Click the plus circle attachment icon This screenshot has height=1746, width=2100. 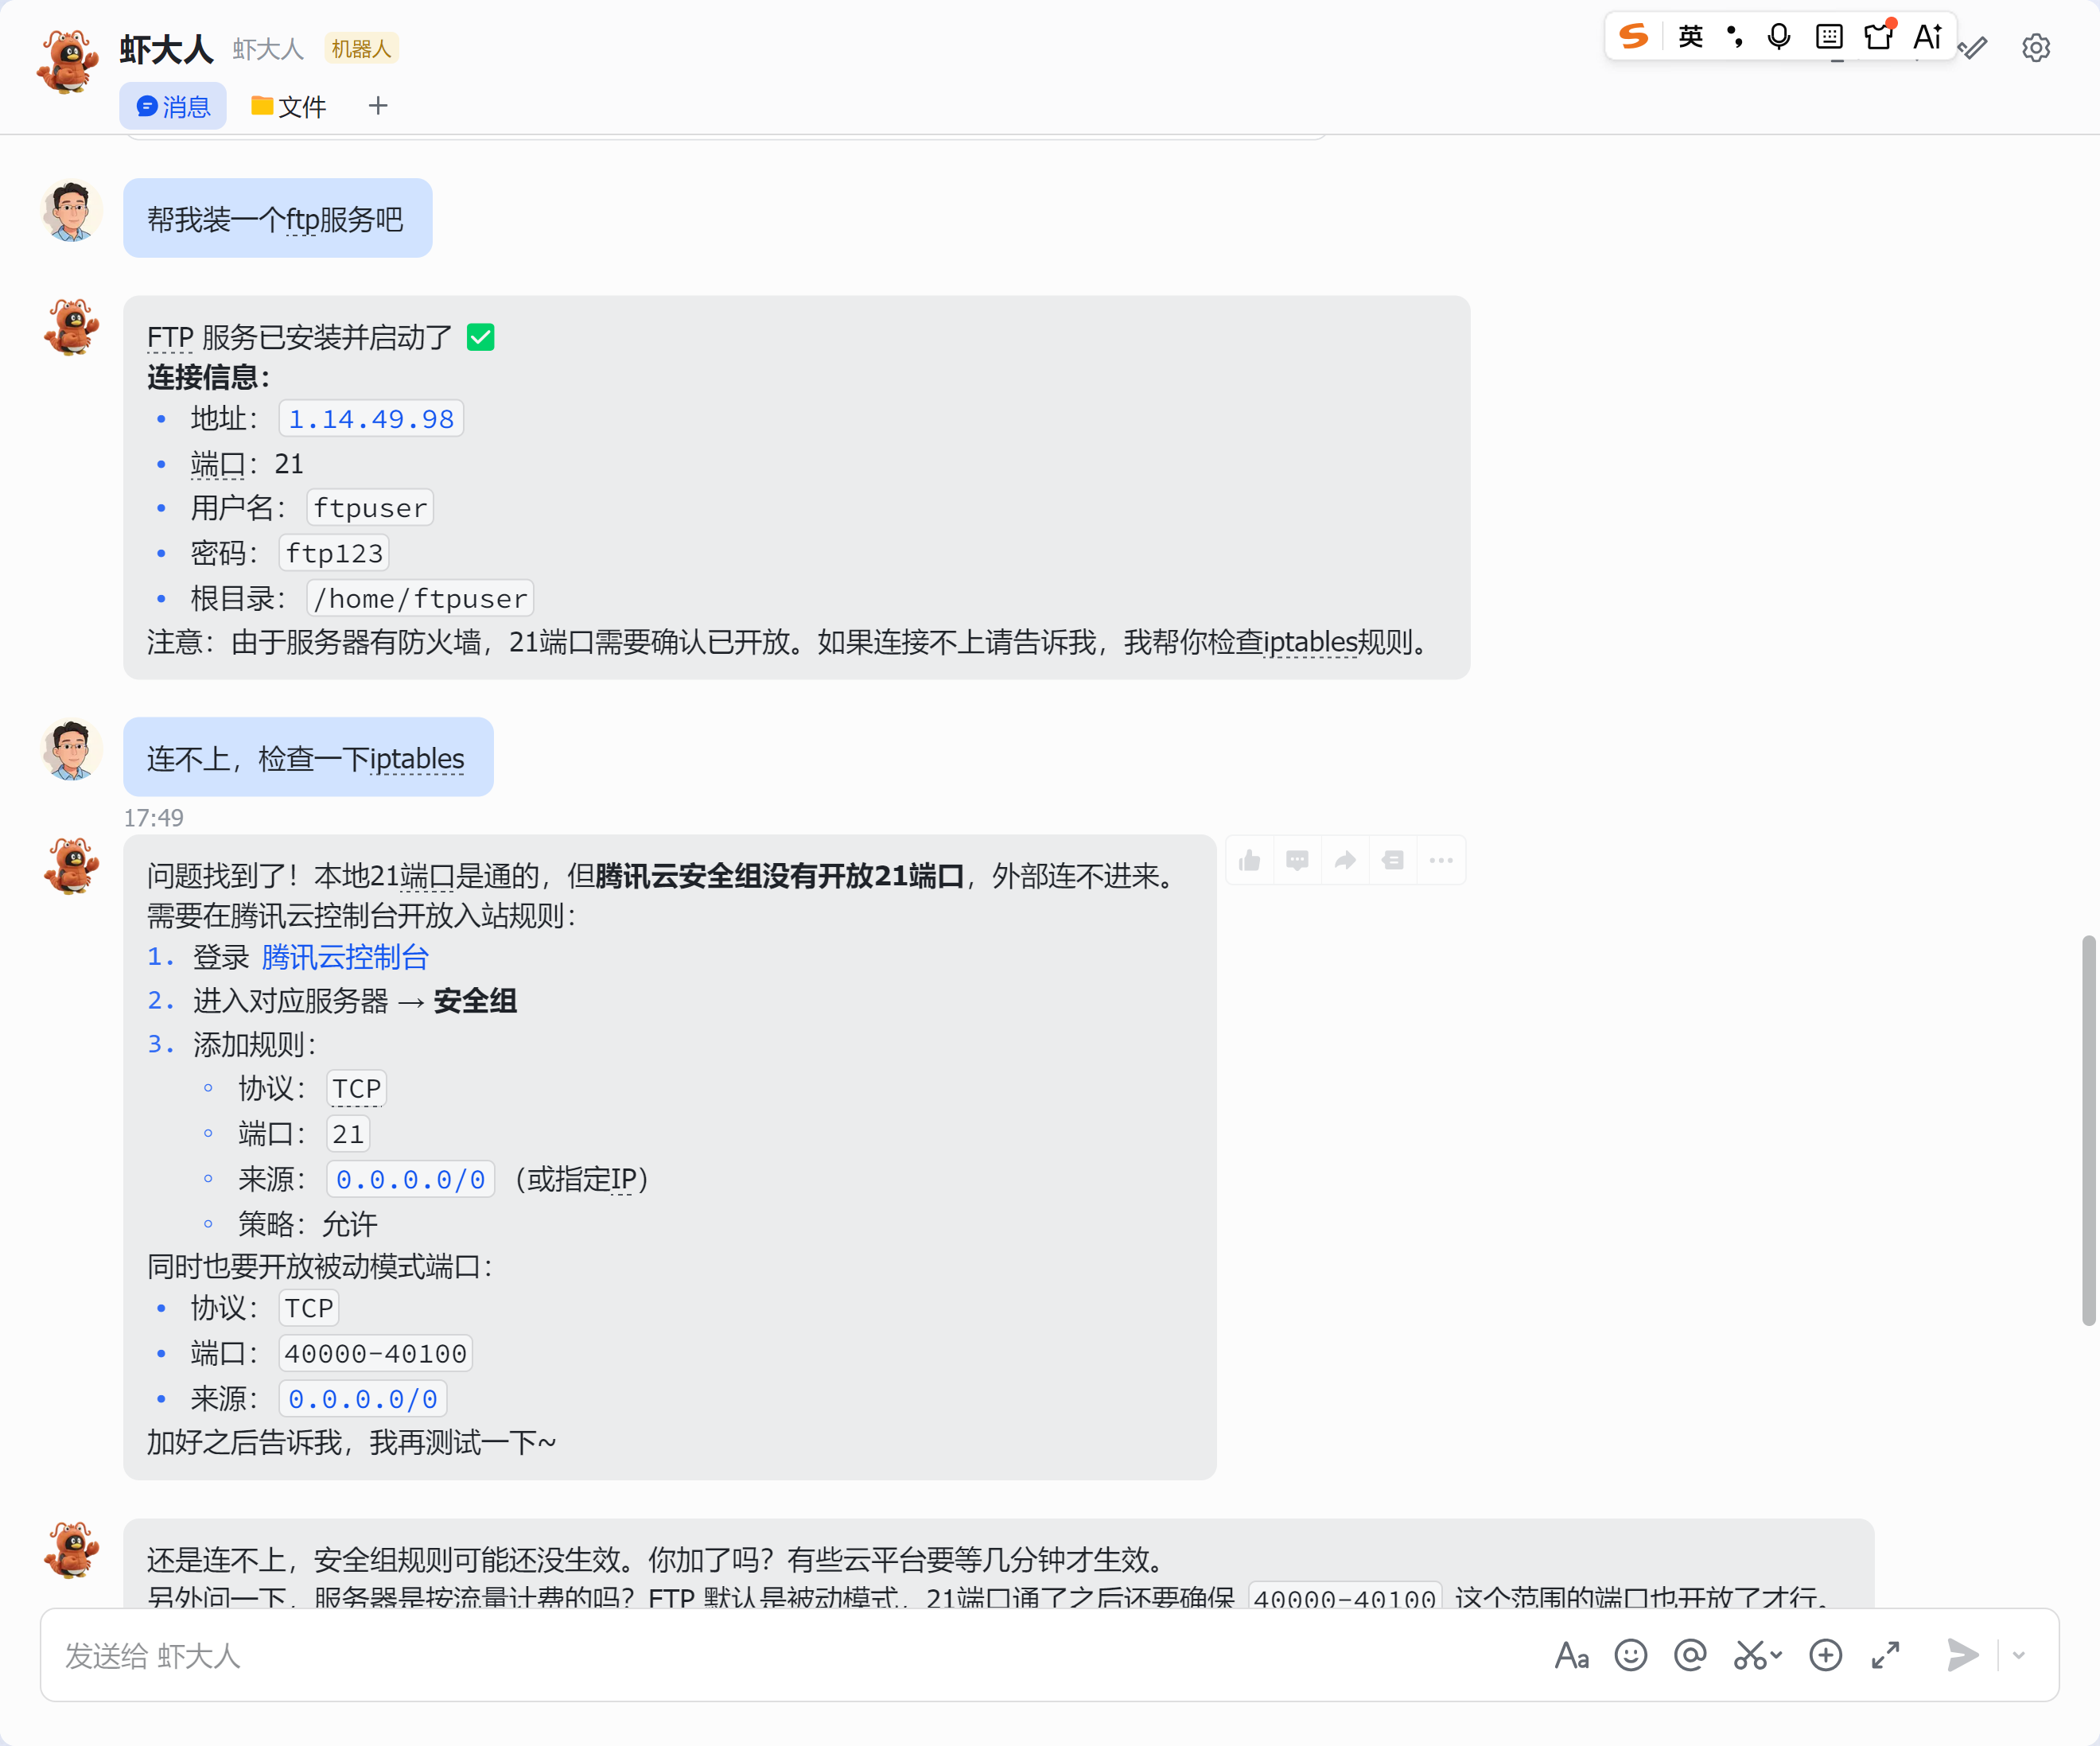(x=1826, y=1656)
